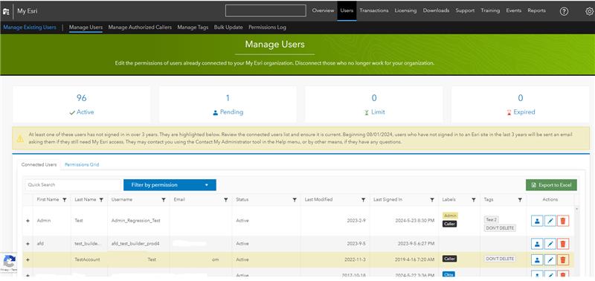
Task: View user profile for TestAccount row
Action: [537, 259]
